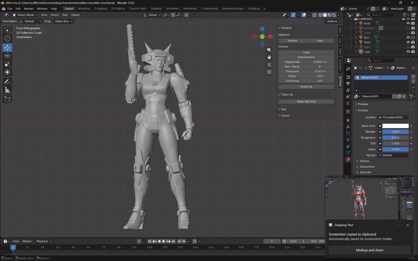The height and width of the screenshot is (261, 418).
Task: Switch to the UV Editing workspace tab
Action: (x=118, y=8)
